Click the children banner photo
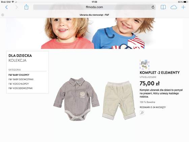This screenshot has width=189, height=142. coord(93,33)
